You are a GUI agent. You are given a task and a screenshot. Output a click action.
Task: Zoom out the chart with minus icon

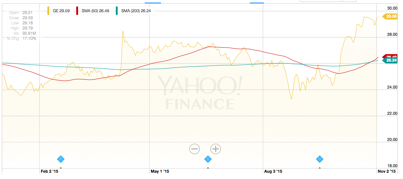[x=195, y=149]
